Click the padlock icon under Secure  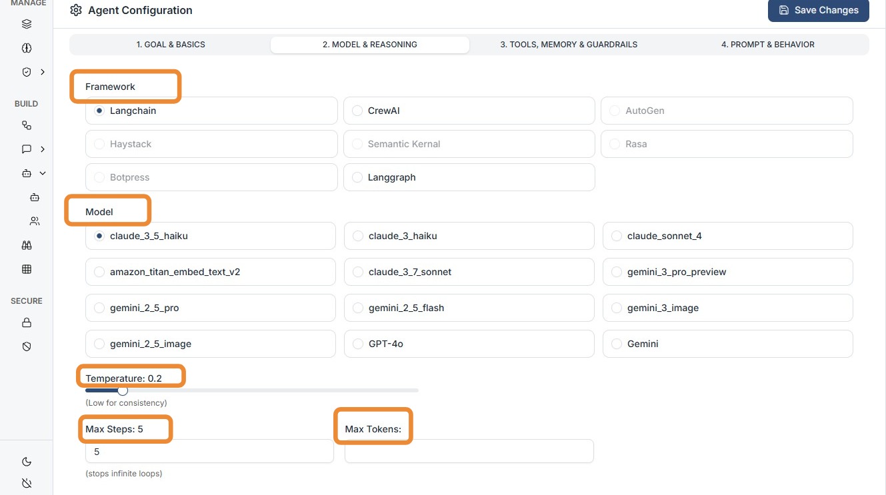(27, 323)
